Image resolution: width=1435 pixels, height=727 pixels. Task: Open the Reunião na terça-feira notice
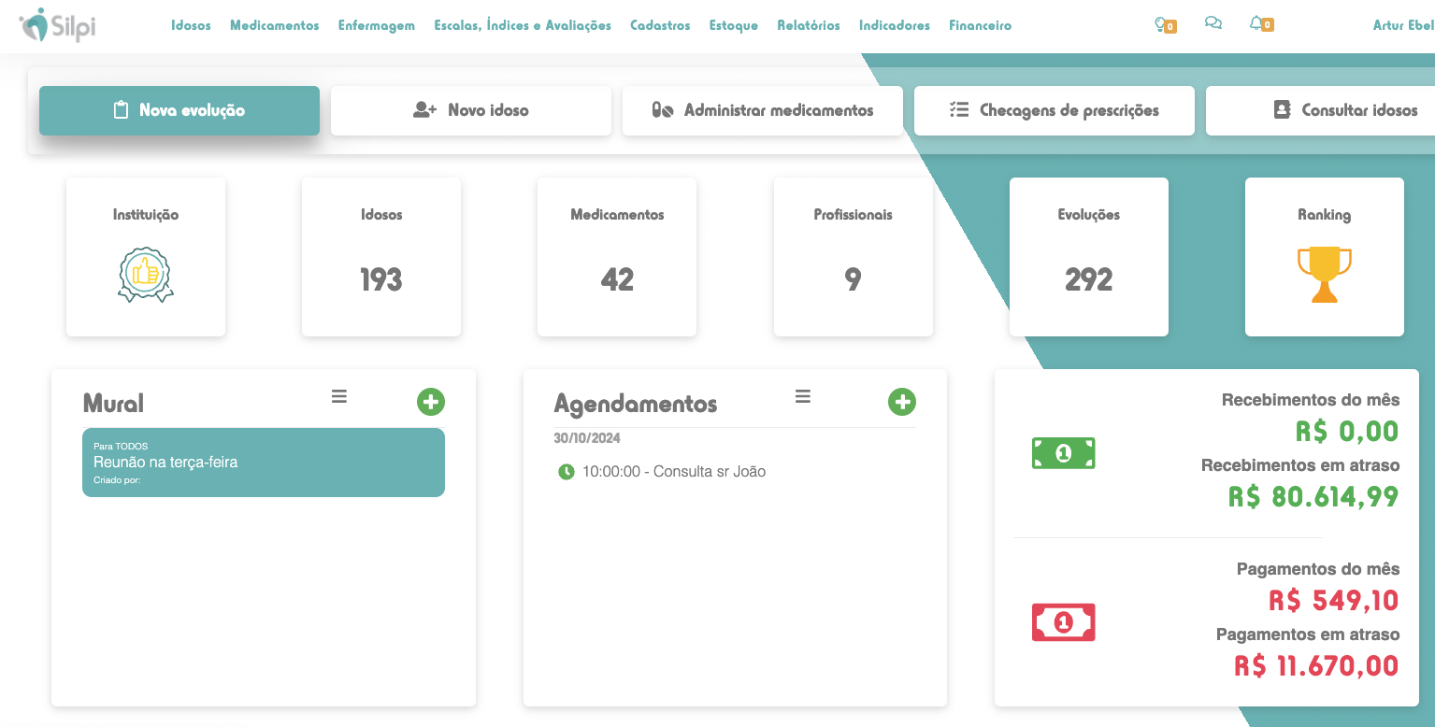click(x=263, y=463)
